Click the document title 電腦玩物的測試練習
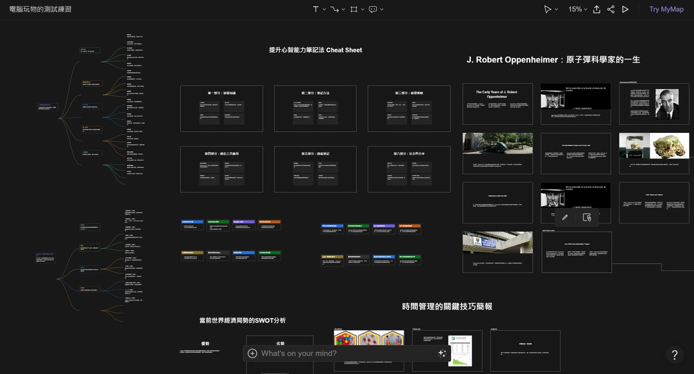 click(40, 9)
